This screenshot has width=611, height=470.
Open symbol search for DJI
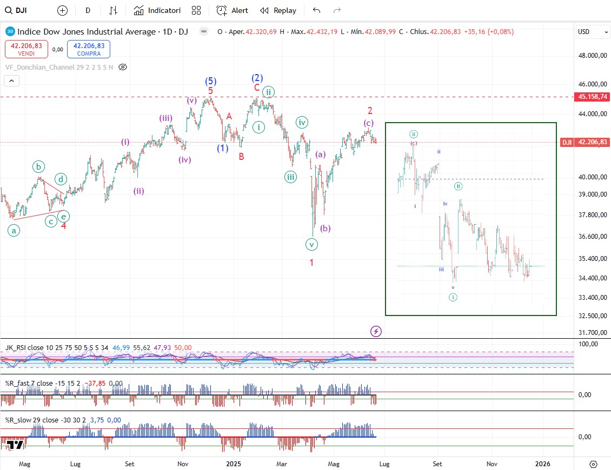click(16, 10)
